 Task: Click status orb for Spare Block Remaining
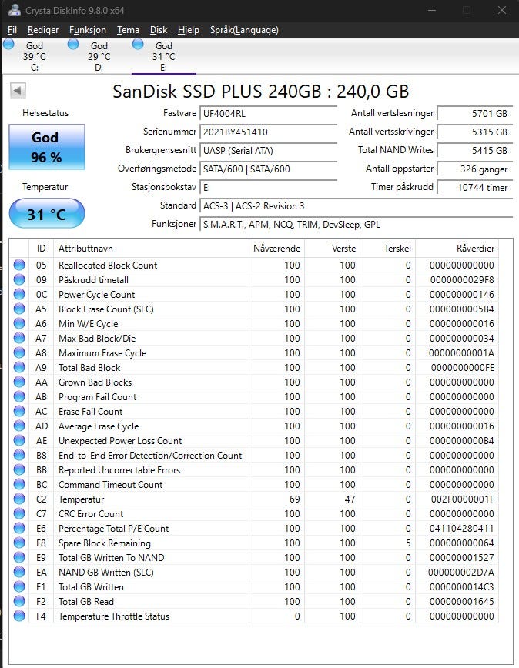pyautogui.click(x=19, y=543)
